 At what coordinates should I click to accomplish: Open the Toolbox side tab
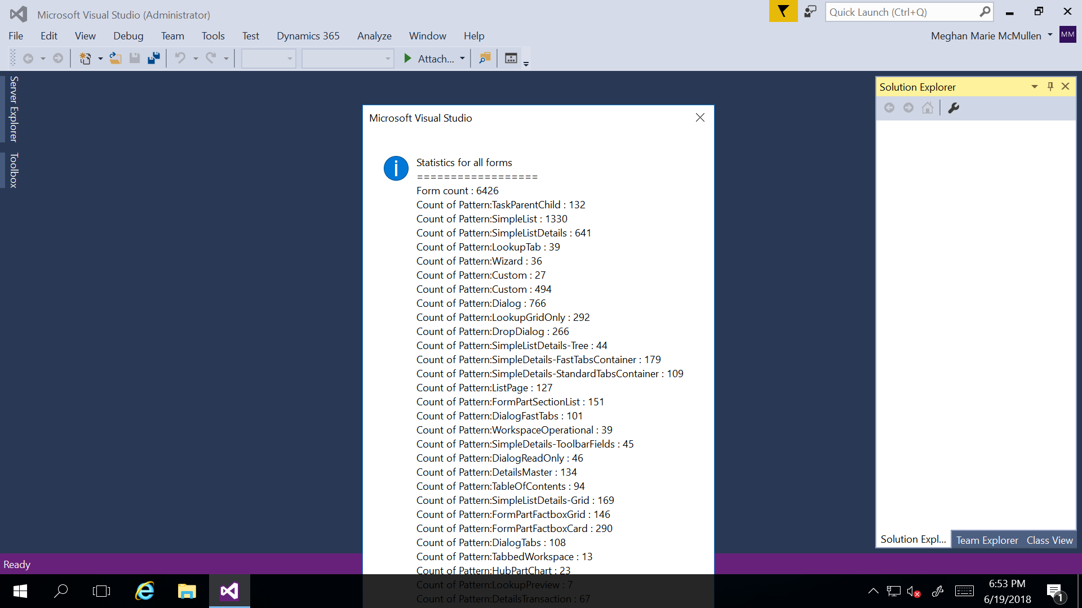click(14, 170)
